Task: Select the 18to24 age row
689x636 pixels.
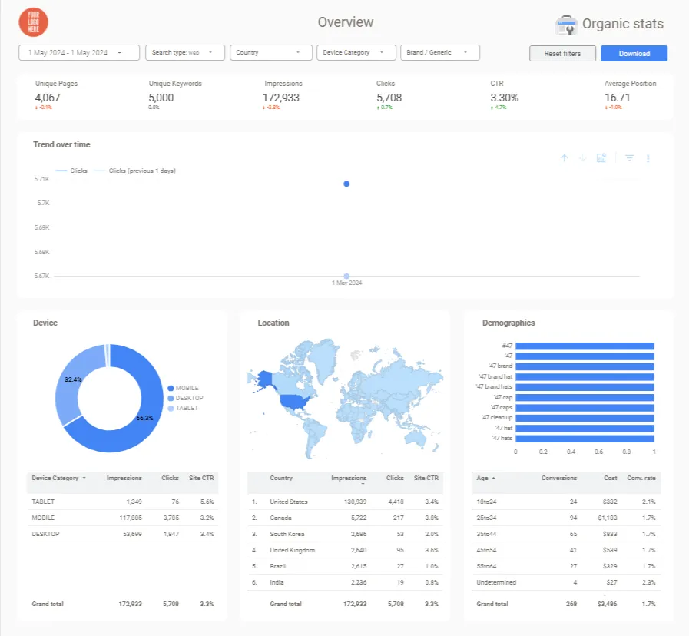Action: coord(566,502)
